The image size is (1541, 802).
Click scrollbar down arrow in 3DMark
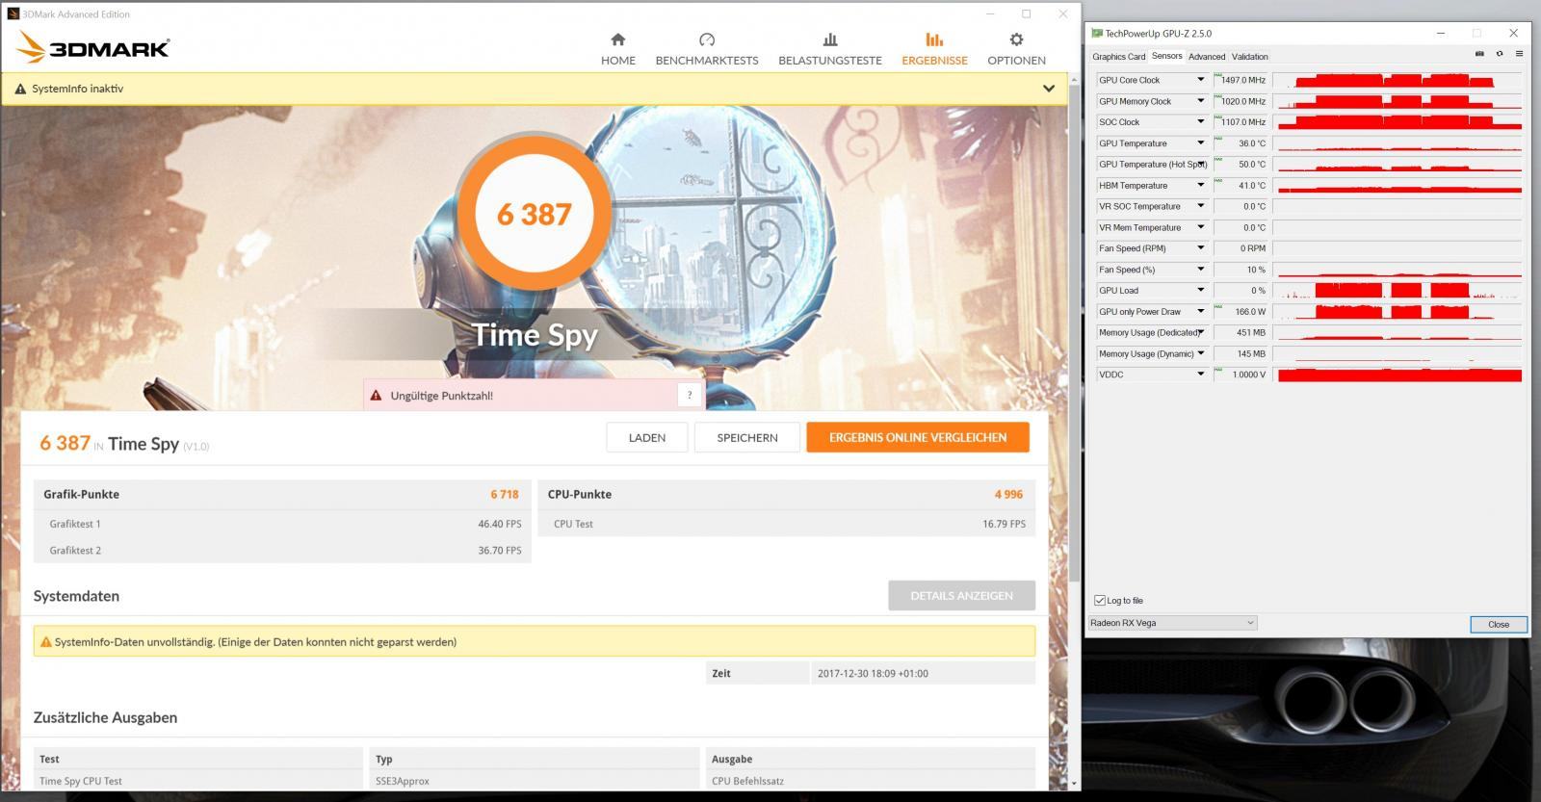click(1075, 784)
